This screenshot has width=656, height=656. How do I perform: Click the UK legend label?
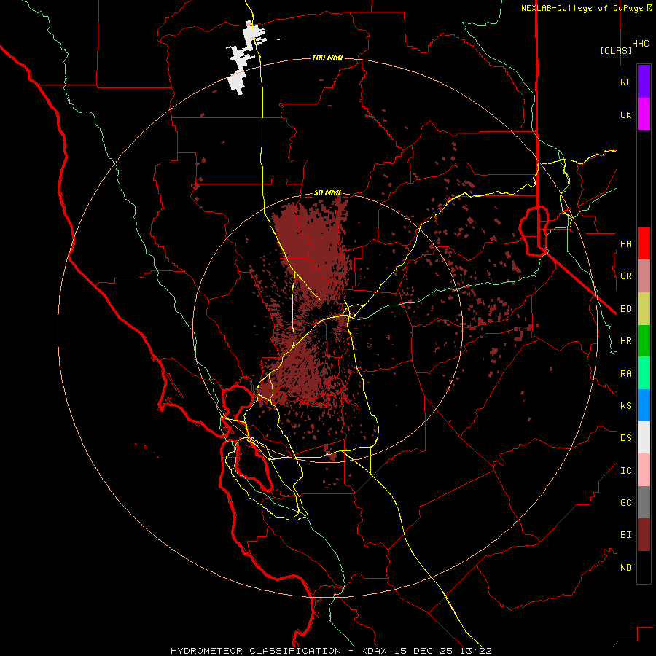pos(625,114)
